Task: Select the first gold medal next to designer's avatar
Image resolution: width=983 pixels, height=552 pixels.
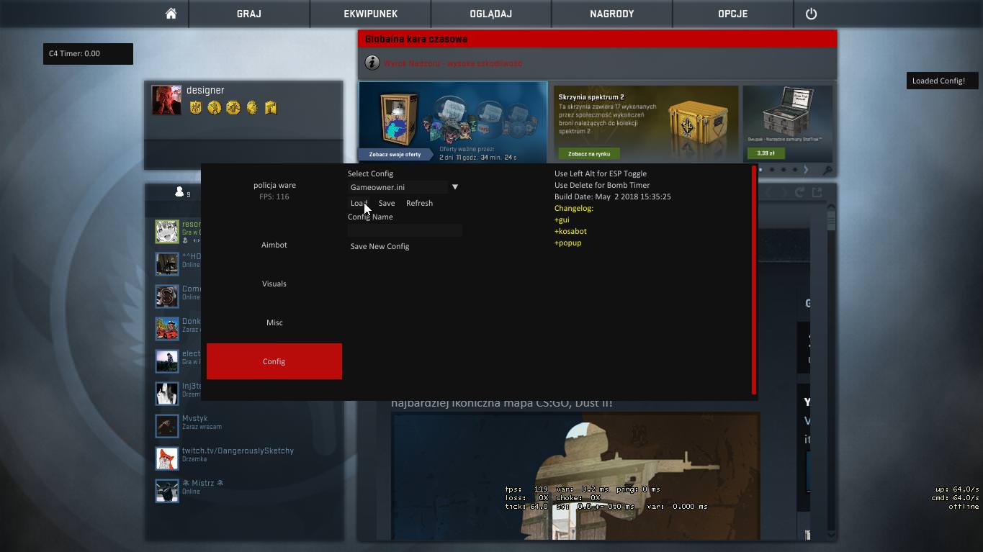Action: [x=195, y=108]
